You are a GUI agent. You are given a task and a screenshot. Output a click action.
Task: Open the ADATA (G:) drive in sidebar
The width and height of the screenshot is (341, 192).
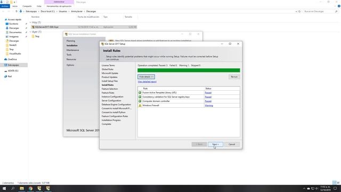tap(13, 71)
